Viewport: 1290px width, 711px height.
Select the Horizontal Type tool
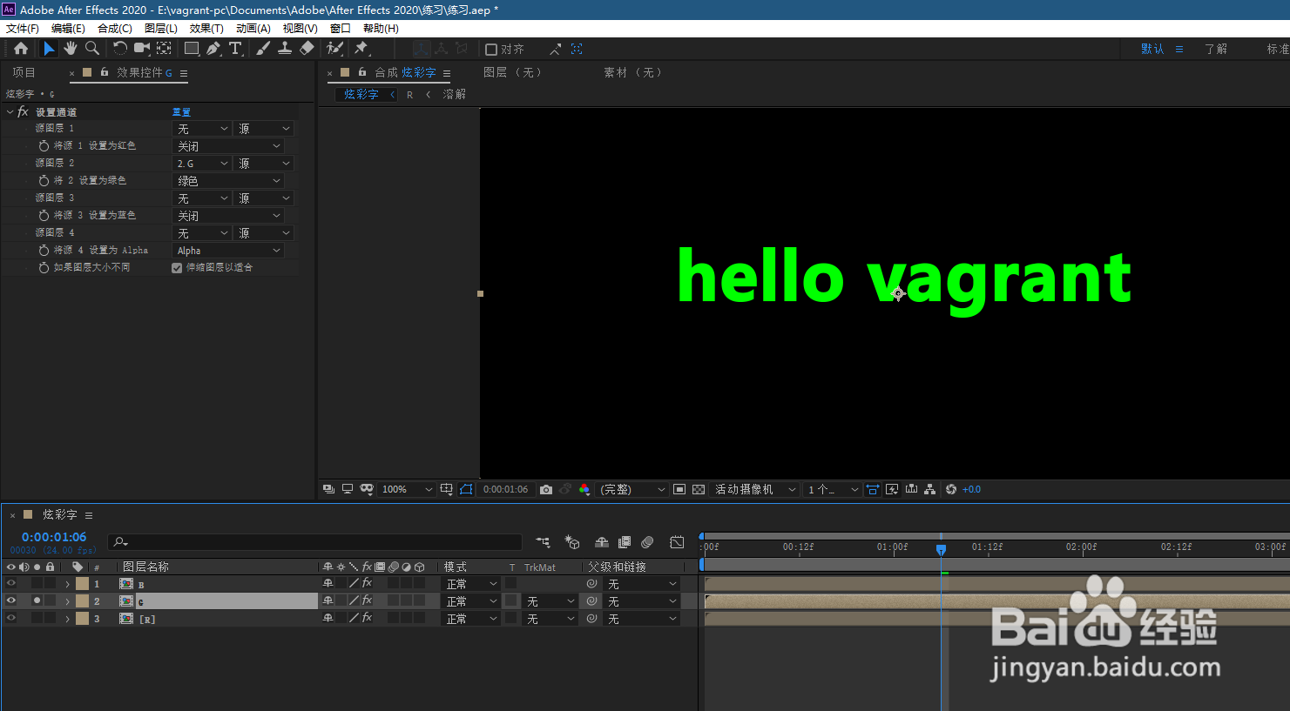[235, 49]
